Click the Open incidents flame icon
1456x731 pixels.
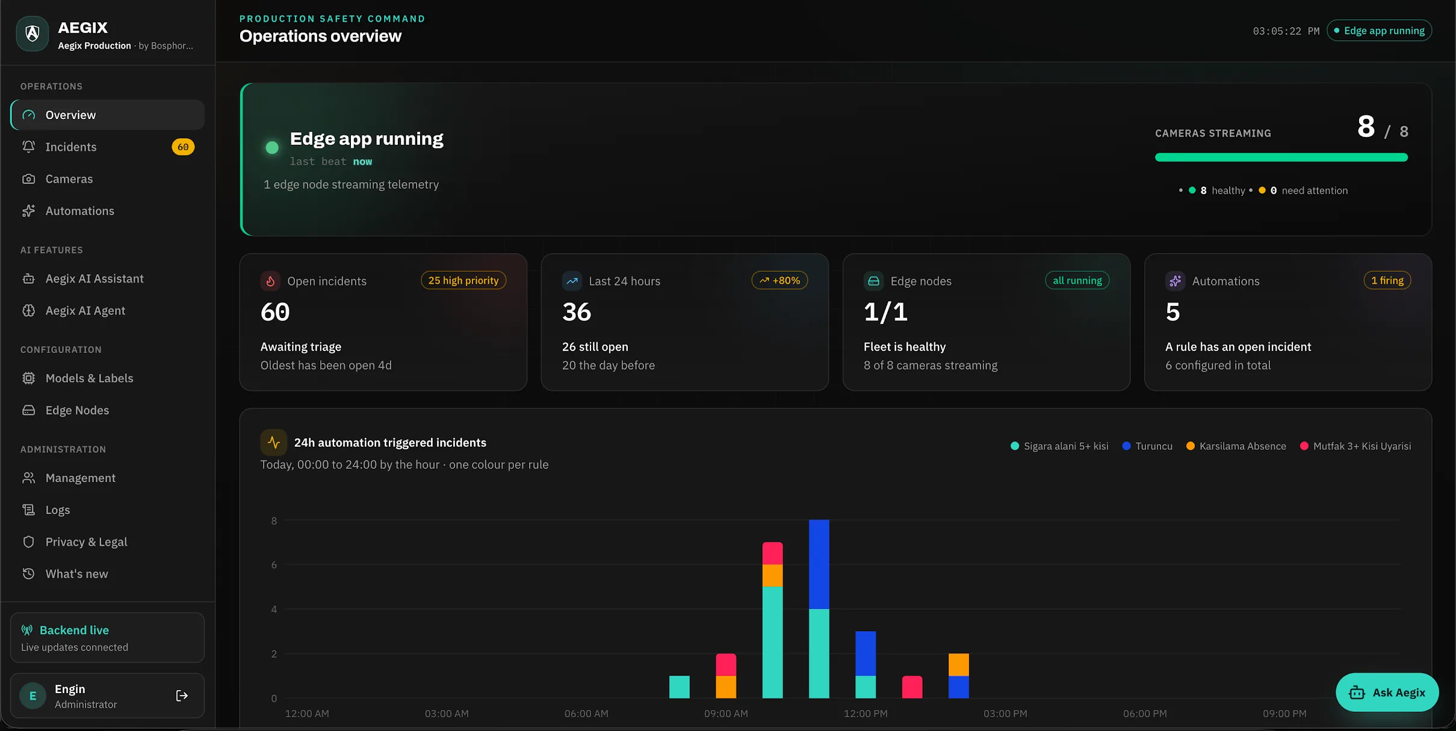pos(270,281)
